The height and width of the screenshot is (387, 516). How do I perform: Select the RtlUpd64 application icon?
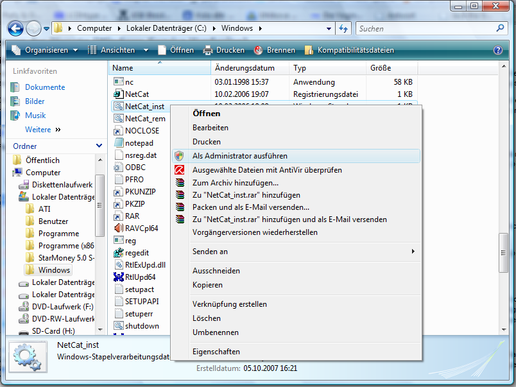tap(119, 277)
